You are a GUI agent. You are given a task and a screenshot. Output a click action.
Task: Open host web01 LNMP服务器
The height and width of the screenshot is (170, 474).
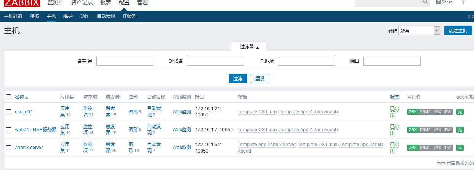click(x=35, y=130)
